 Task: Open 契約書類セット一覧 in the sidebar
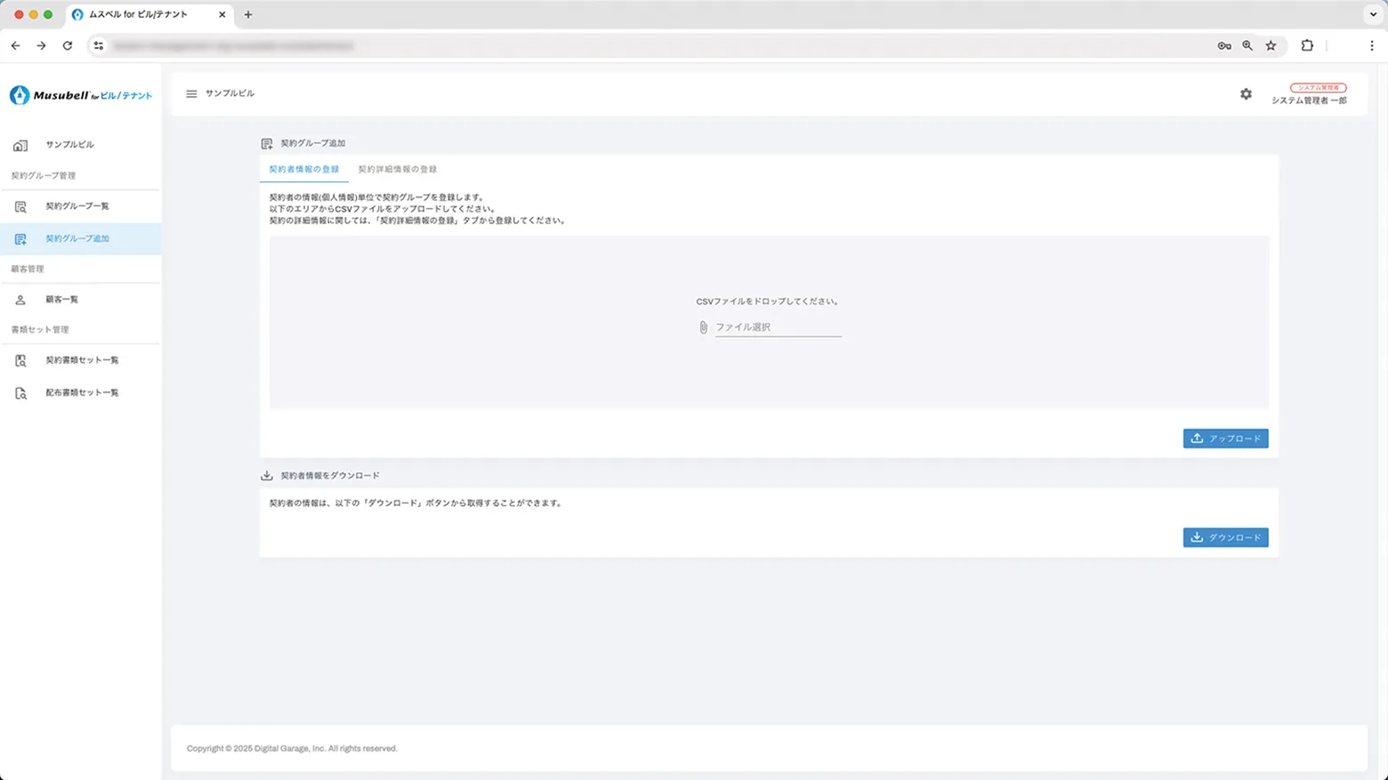point(82,360)
